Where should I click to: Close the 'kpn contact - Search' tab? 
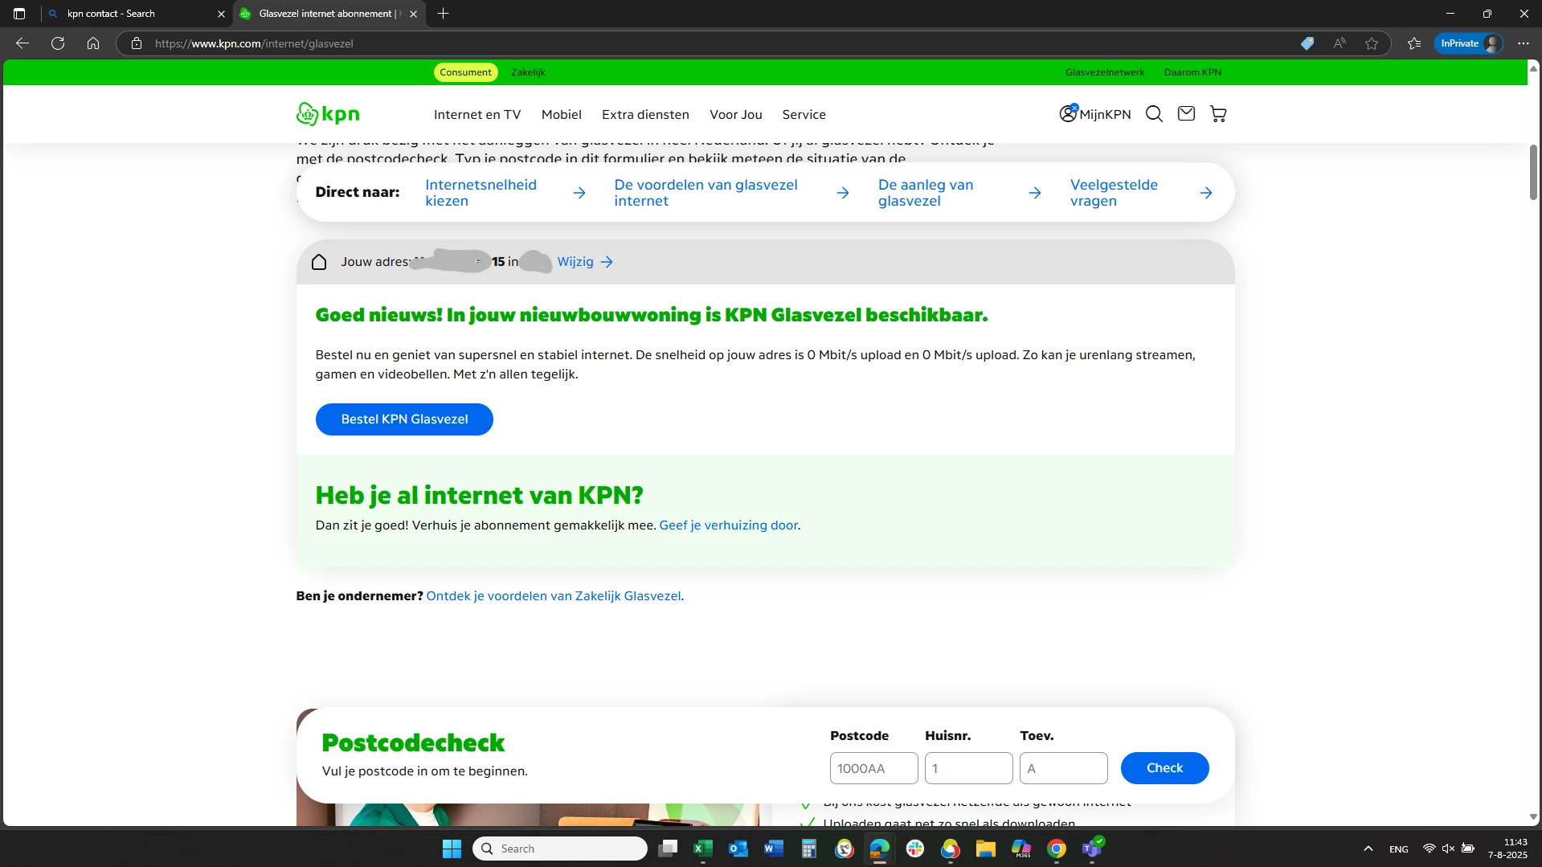point(222,14)
